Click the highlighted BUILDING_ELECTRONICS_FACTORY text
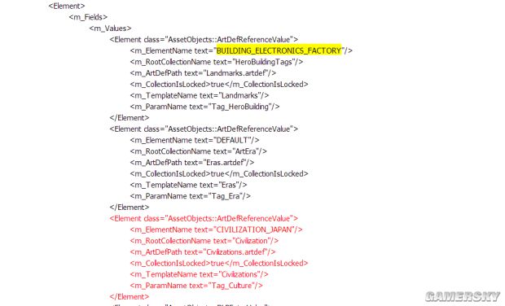This screenshot has height=306, width=505. 279,50
